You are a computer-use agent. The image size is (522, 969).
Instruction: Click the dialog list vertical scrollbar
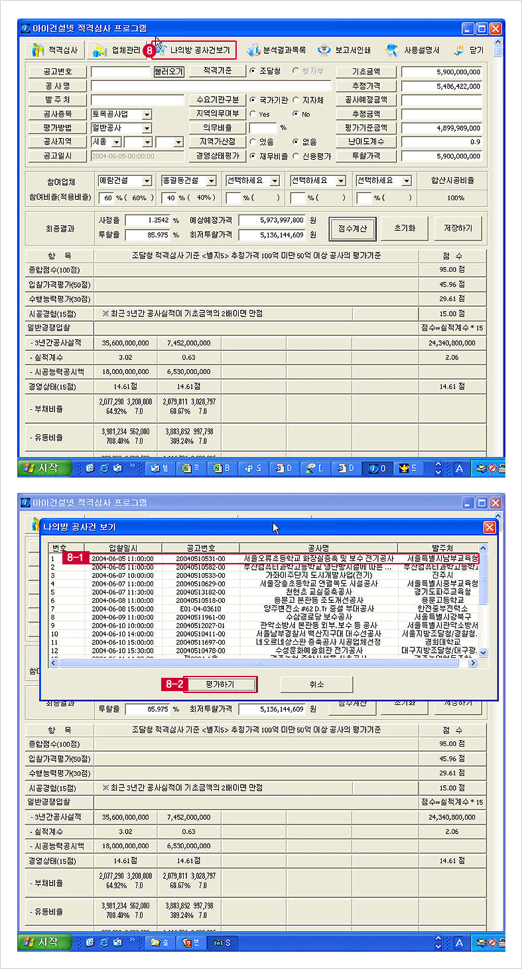point(483,601)
